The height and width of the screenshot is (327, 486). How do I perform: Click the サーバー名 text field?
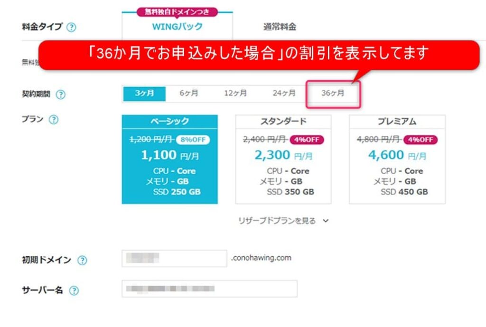tap(209, 289)
